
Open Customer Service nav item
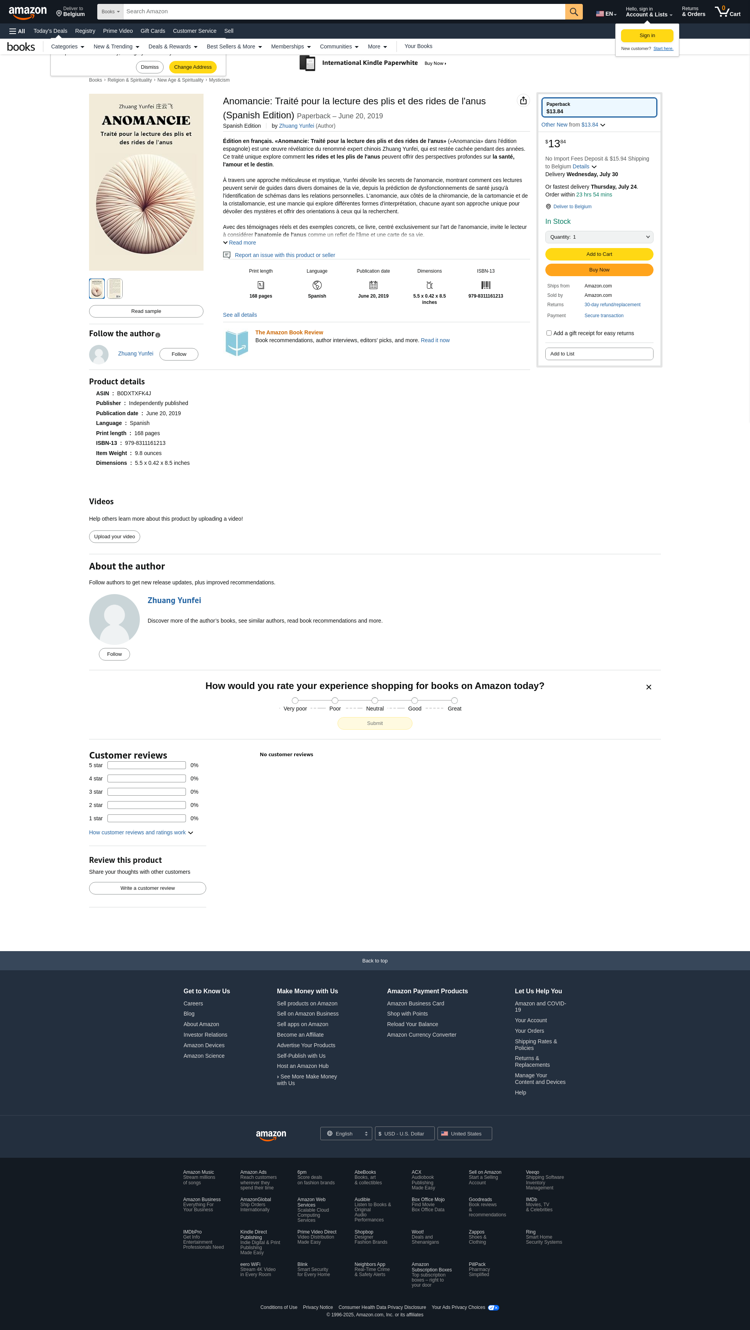pyautogui.click(x=195, y=31)
